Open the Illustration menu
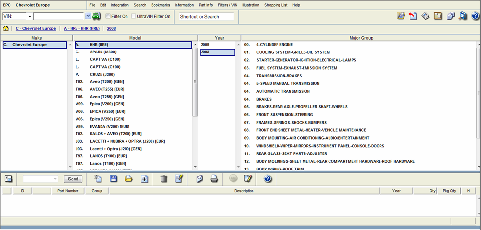This screenshot has height=230, width=481. (x=251, y=5)
